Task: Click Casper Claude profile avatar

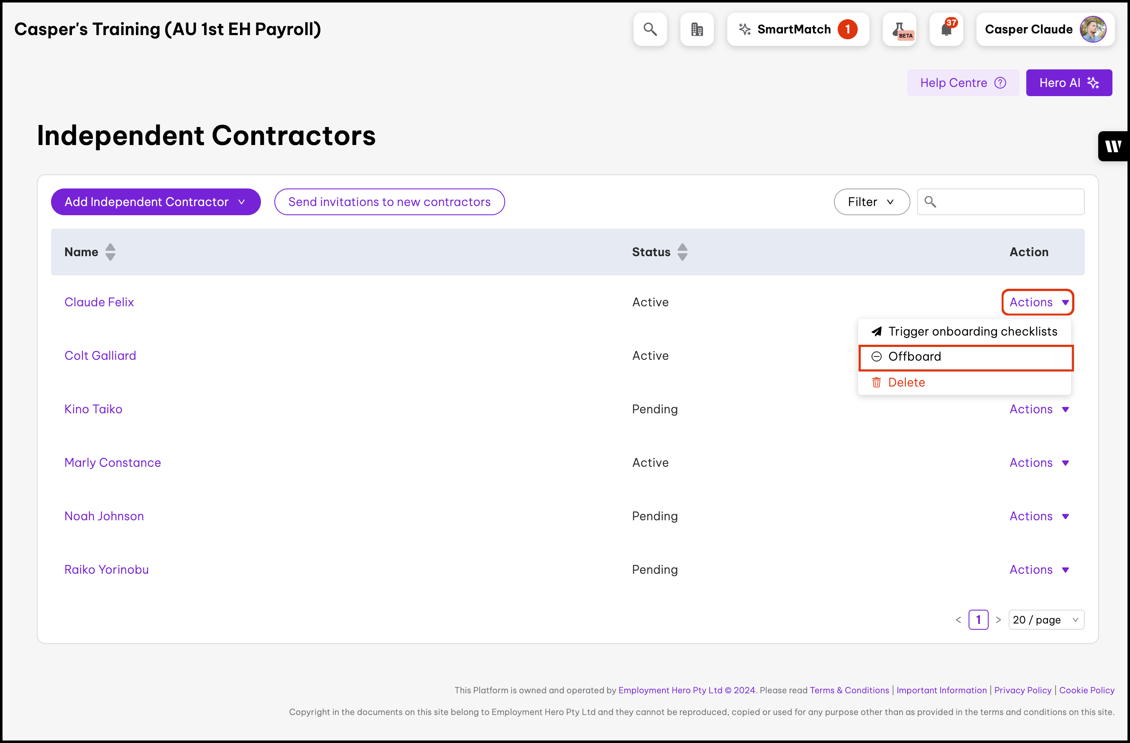Action: point(1092,29)
